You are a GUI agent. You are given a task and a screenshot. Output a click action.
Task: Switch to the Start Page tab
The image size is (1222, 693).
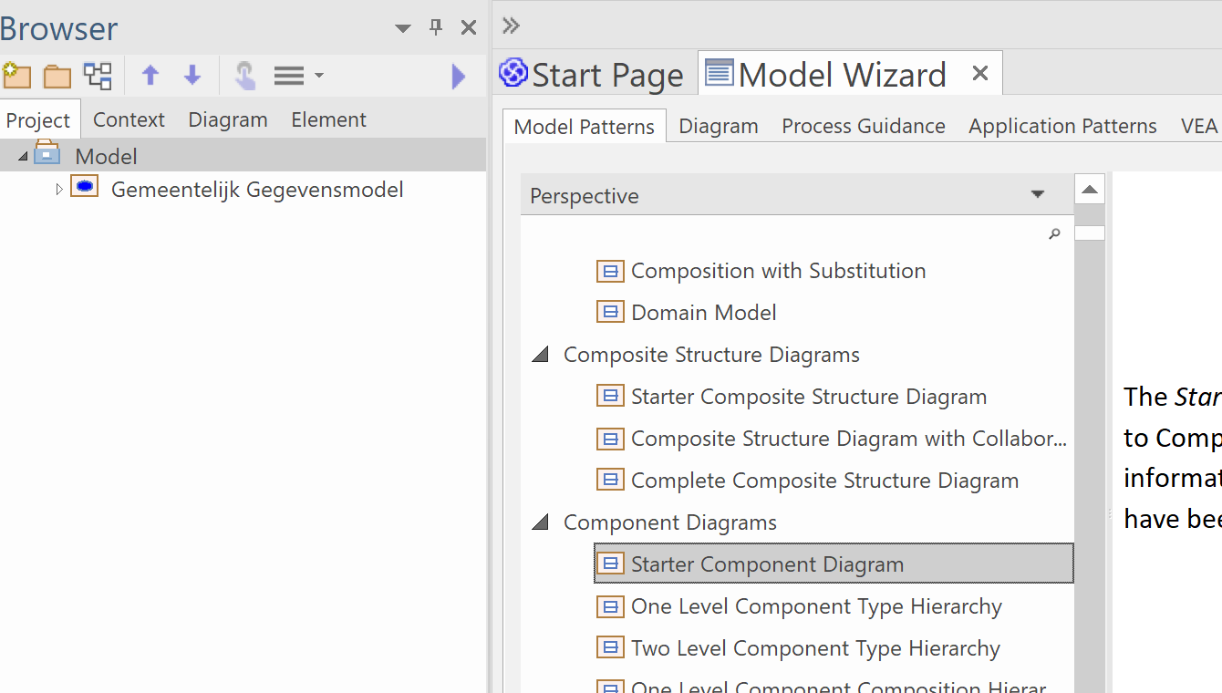point(593,75)
